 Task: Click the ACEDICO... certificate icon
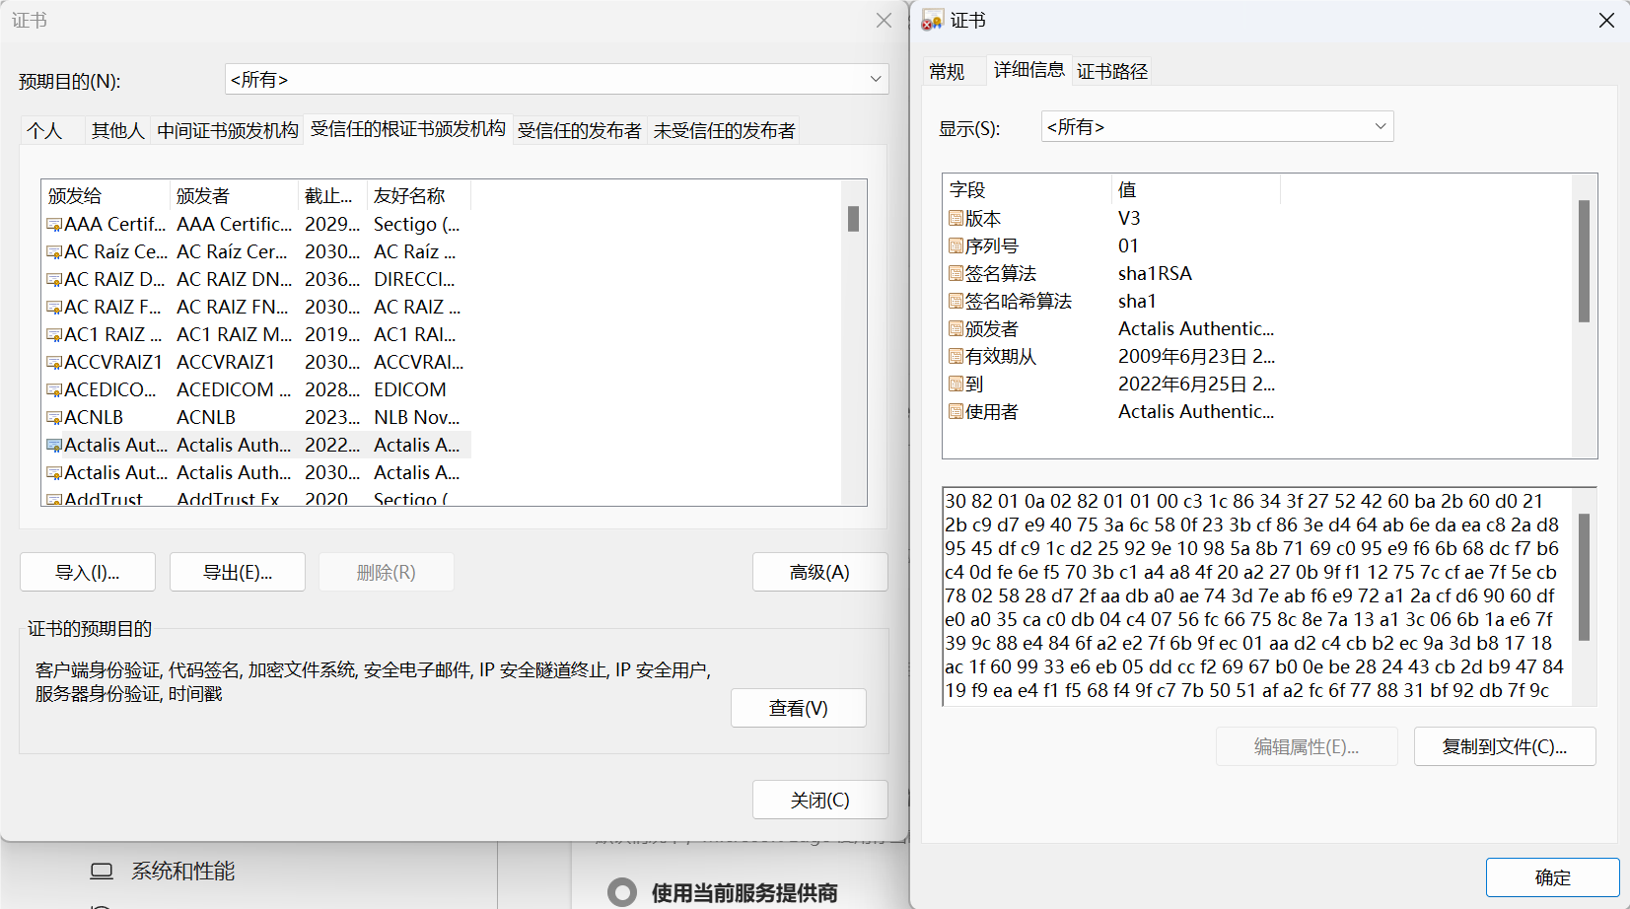click(54, 390)
